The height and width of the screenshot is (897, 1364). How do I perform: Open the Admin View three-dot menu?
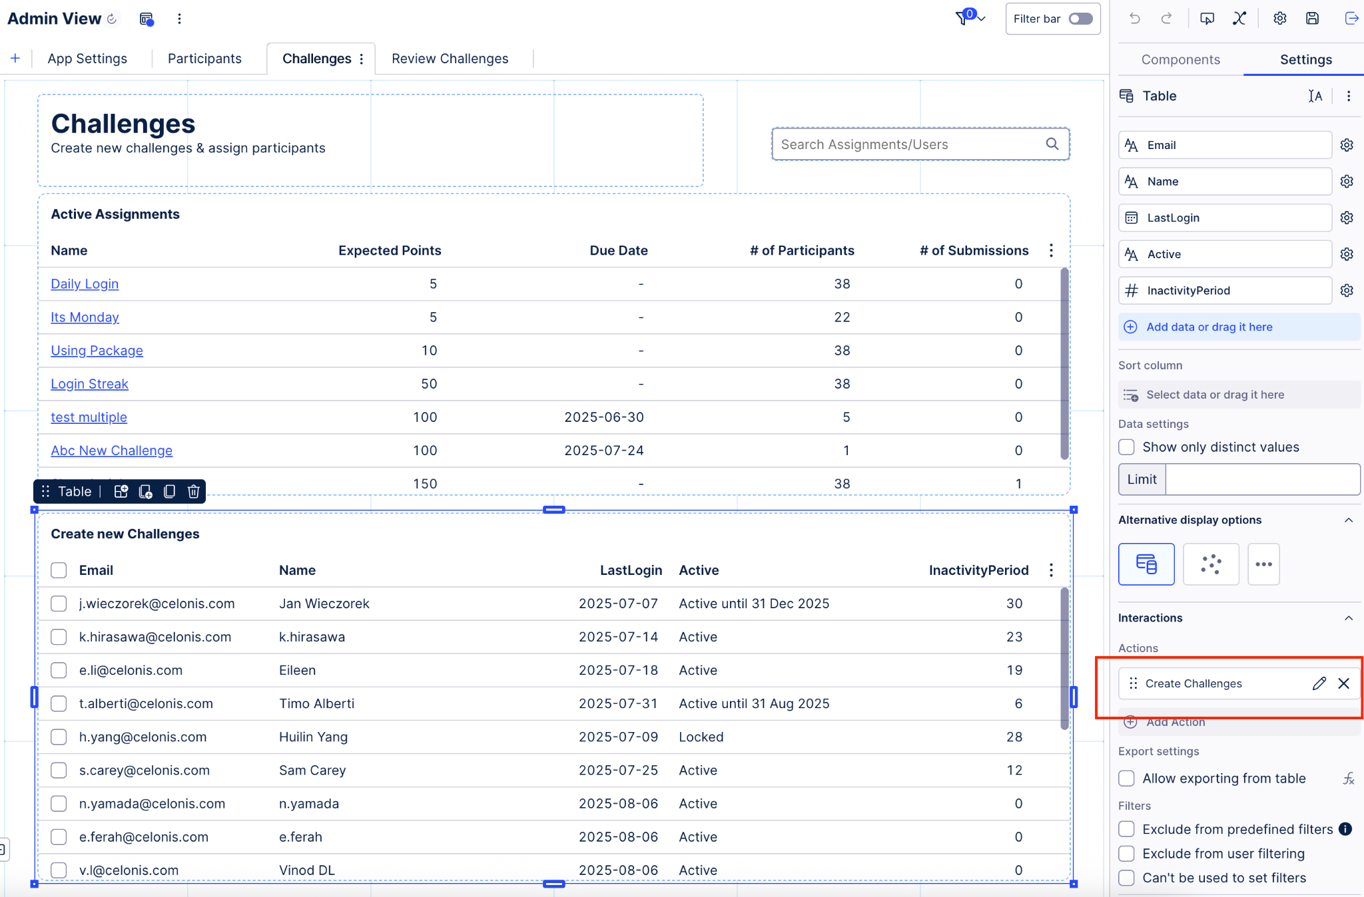point(179,19)
